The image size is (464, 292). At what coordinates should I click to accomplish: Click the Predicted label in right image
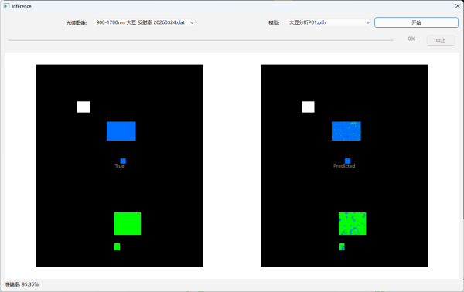(x=344, y=166)
